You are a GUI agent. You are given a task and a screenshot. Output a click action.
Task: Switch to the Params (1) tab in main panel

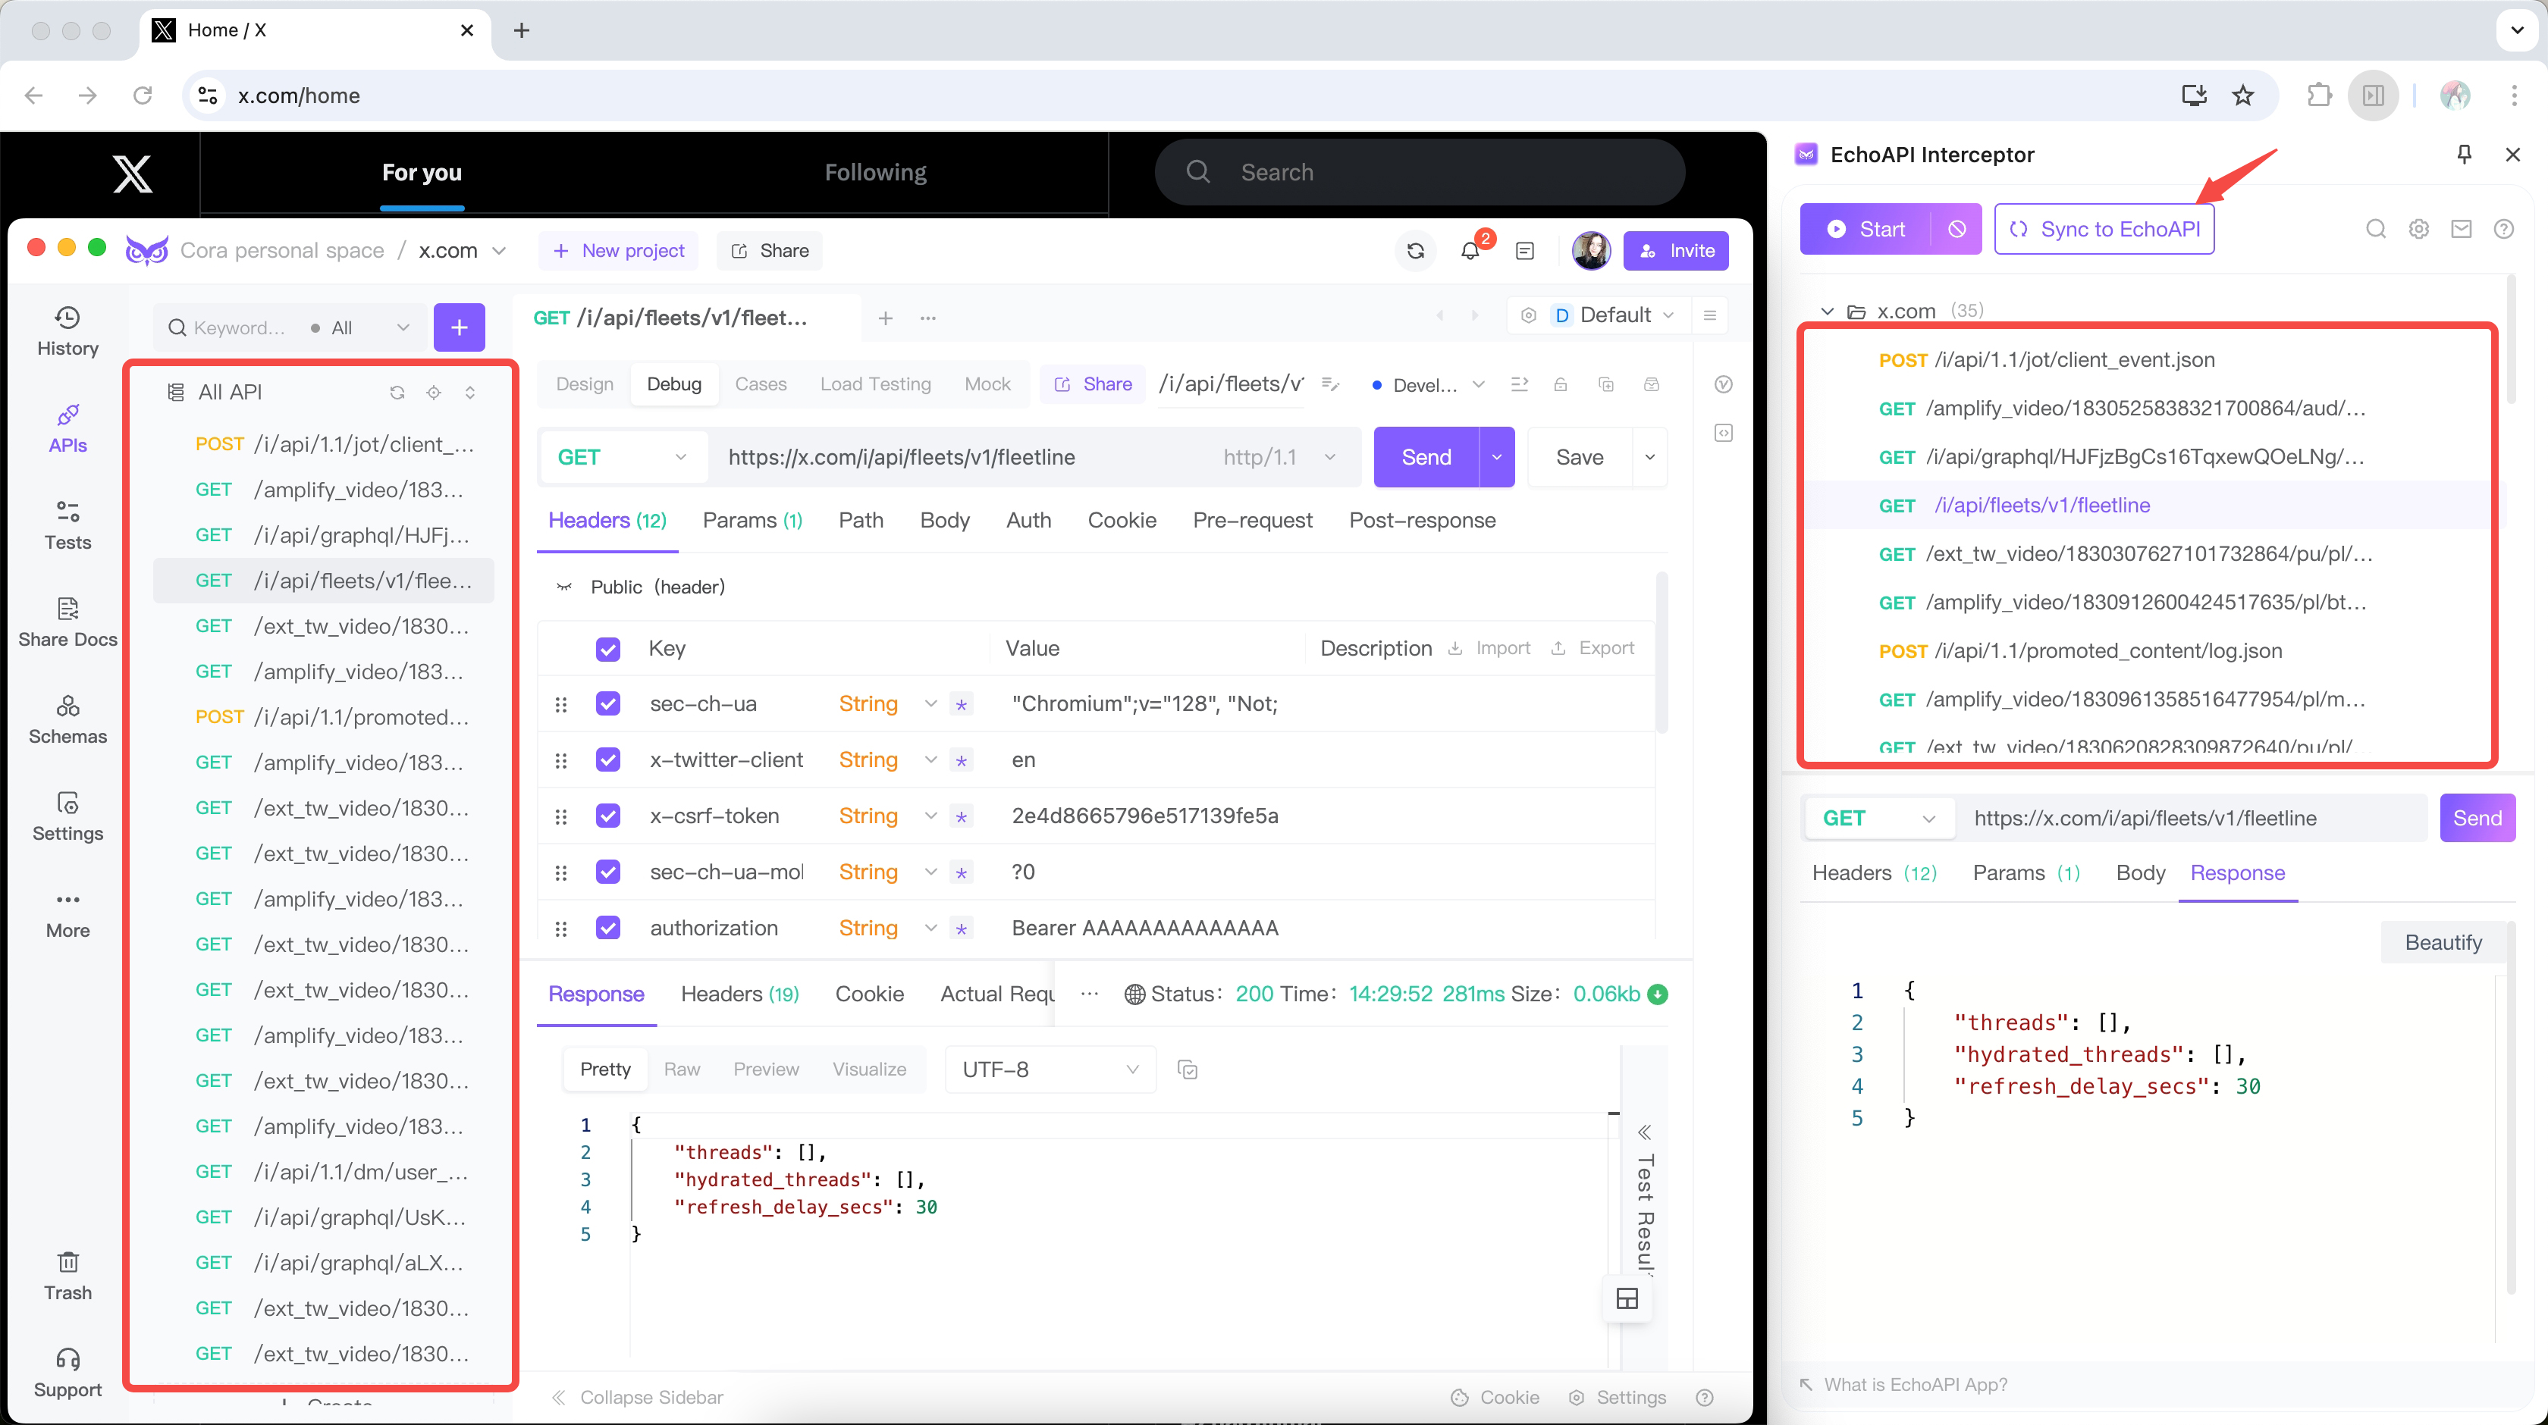(x=752, y=521)
